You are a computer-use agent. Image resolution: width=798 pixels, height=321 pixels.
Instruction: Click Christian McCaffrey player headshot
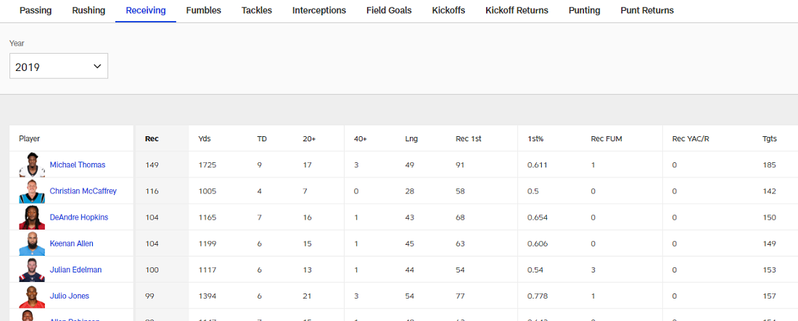tap(32, 191)
